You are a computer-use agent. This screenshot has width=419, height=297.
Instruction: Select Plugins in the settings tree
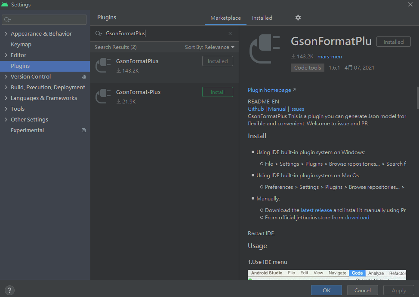pyautogui.click(x=45, y=66)
